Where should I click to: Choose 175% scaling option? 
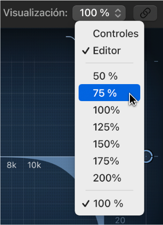110,161
